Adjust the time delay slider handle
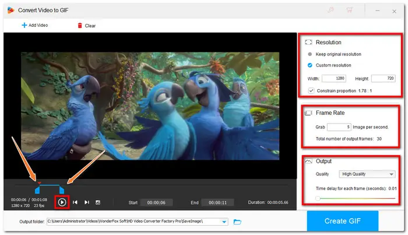408x235 pixels. click(318, 198)
